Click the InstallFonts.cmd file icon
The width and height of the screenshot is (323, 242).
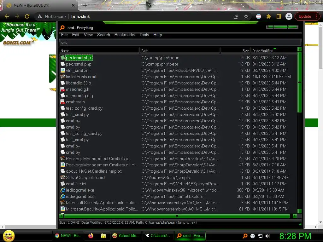click(63, 77)
